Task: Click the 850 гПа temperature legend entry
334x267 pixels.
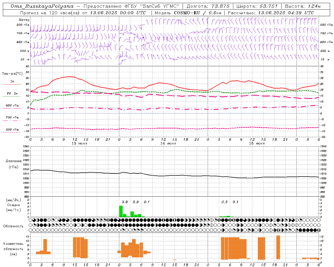Action: [x=12, y=106]
